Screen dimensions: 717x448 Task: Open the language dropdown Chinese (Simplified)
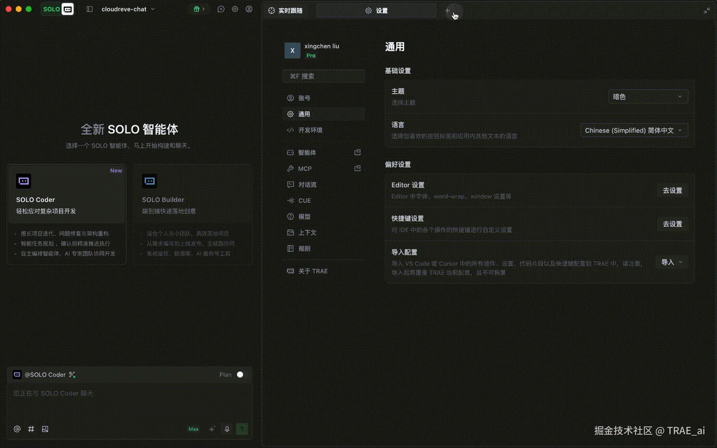click(x=634, y=130)
